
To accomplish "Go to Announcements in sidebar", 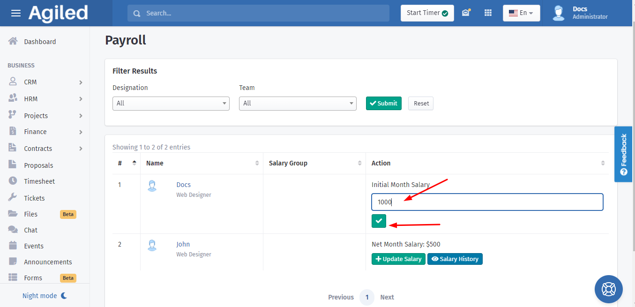I will tap(48, 262).
